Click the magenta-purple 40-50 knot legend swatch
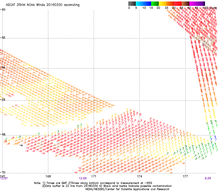Screen dimensions: 218x191 tap(197, 4)
